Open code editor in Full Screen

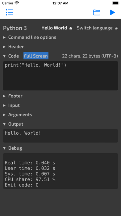click(36, 56)
